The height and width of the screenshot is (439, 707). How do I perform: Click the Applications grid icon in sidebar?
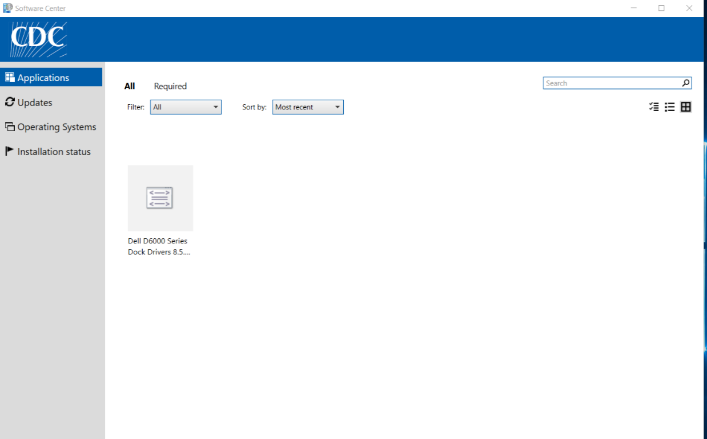(x=10, y=78)
